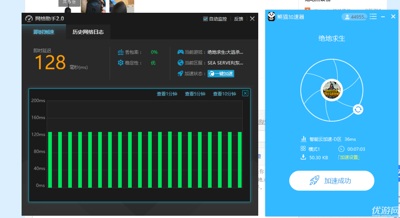The width and height of the screenshot is (400, 218).
Task: Open the 44955 user account badge
Action: point(354,17)
